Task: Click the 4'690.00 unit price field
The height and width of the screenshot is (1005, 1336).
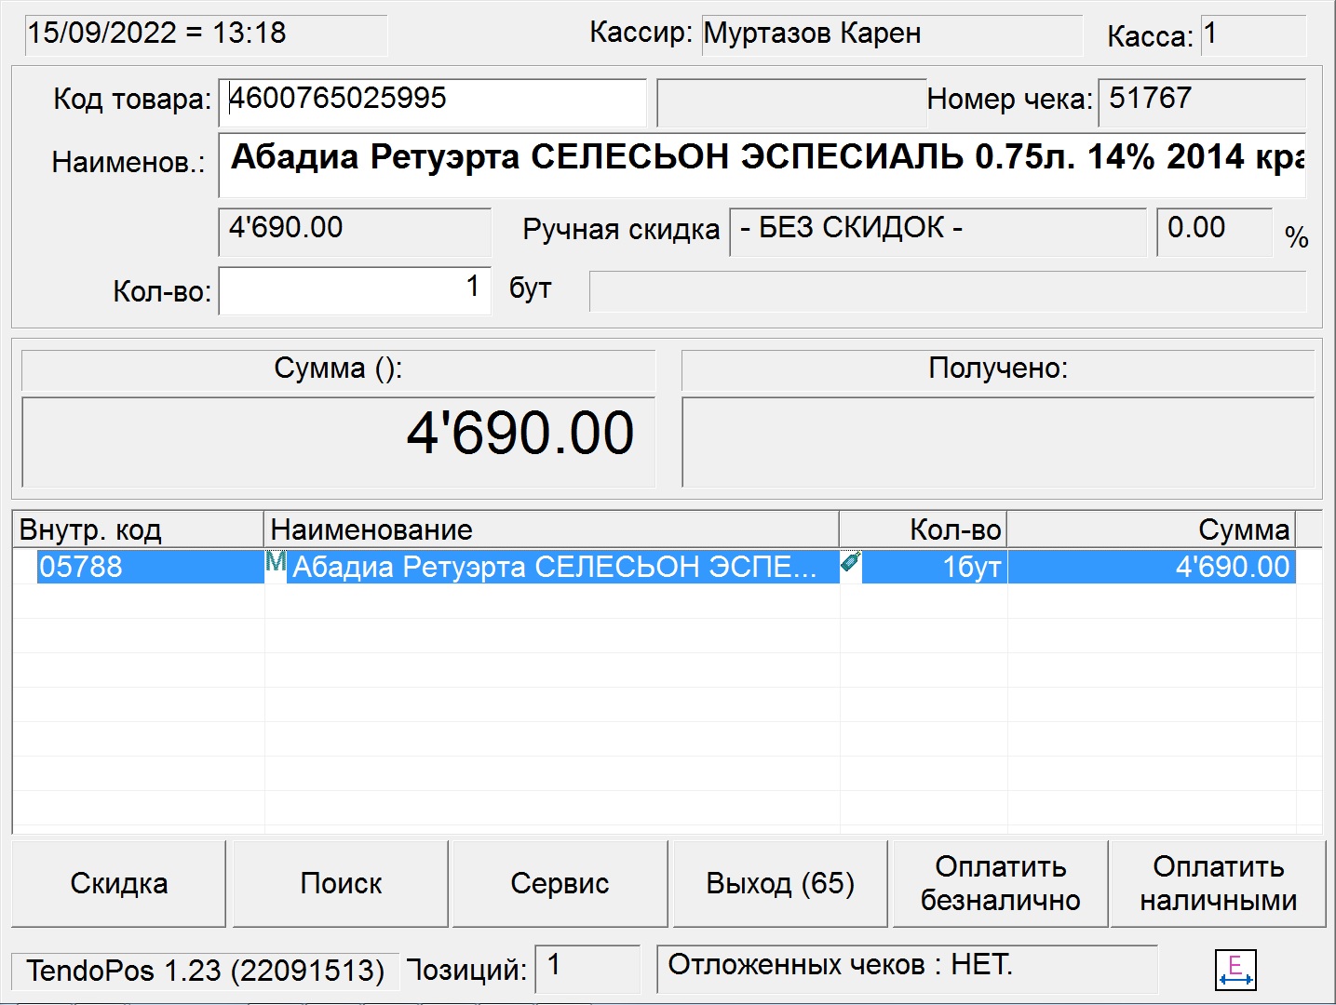Action: 355,232
